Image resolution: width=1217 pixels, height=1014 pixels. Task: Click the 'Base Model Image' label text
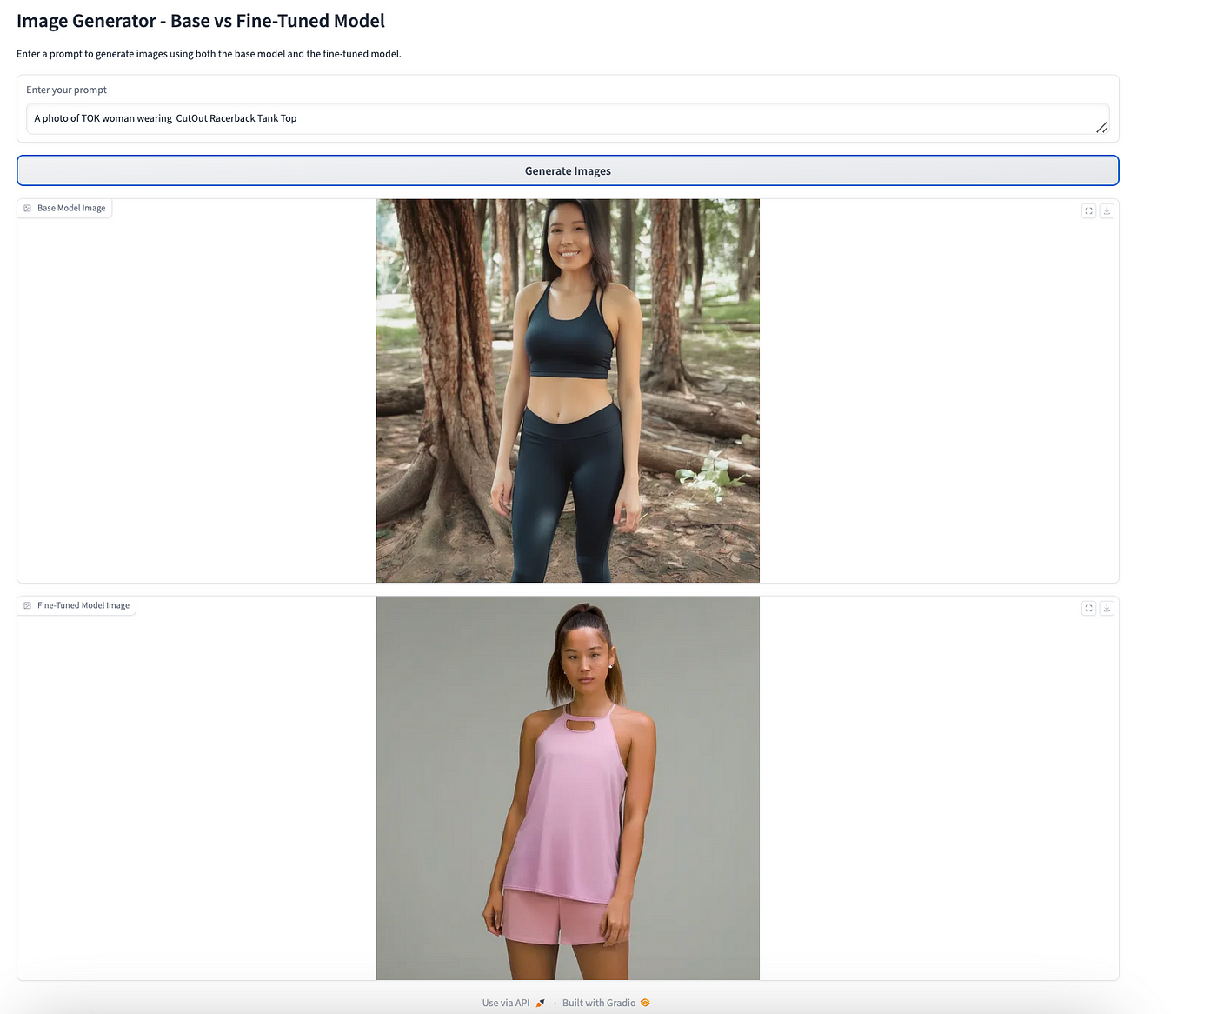pos(71,208)
